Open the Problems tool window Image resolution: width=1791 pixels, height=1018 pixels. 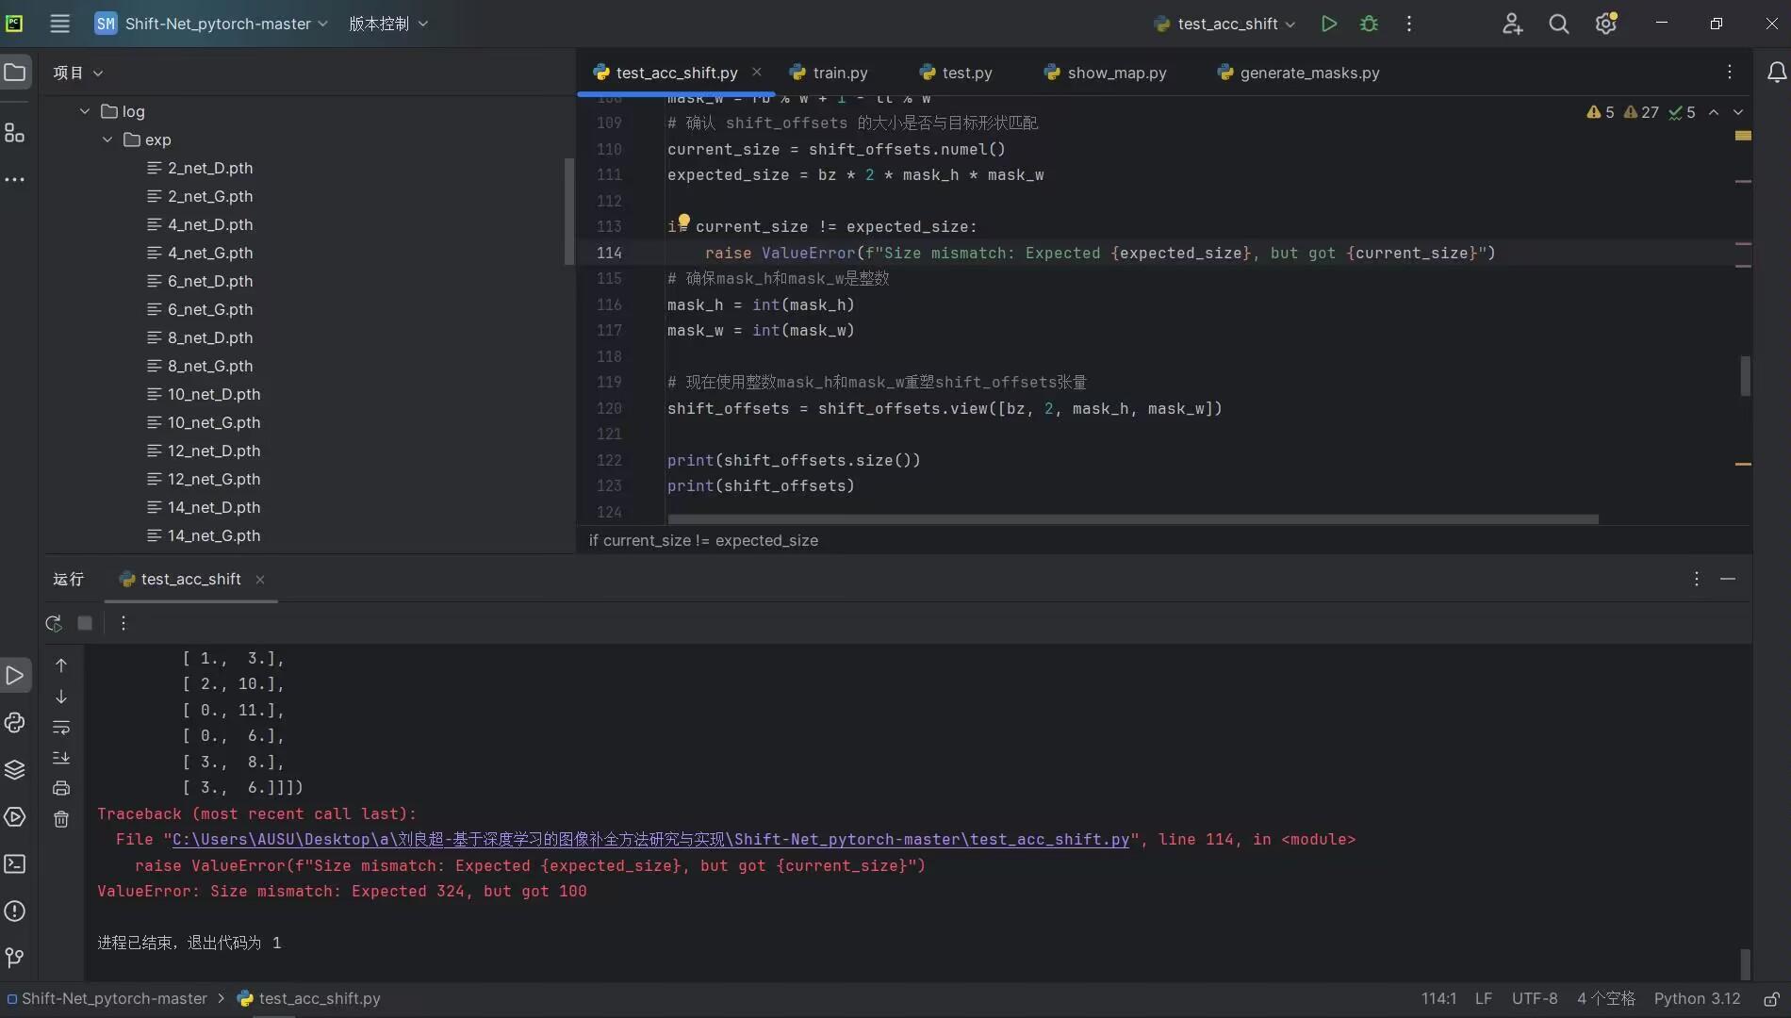(15, 911)
